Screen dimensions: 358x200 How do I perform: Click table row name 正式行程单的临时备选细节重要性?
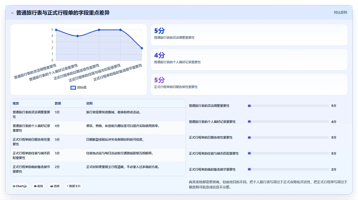pyautogui.click(x=31, y=169)
